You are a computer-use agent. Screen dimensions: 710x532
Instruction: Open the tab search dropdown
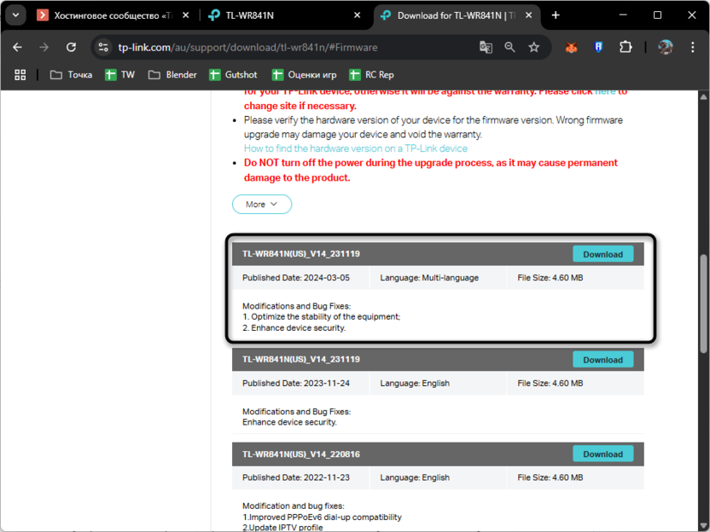point(16,15)
